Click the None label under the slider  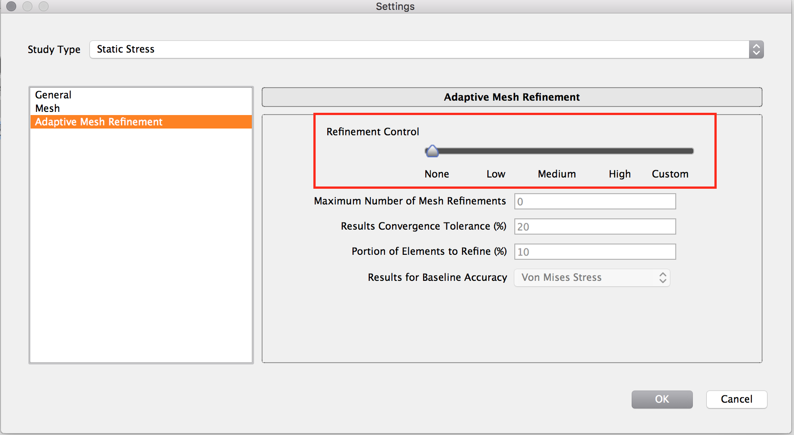pyautogui.click(x=436, y=174)
